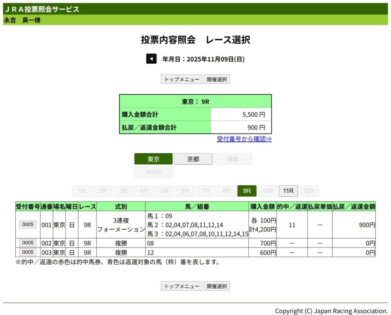Image resolution: width=391 pixels, height=315 pixels.
Task: Switch to the 11R race
Action: 288,191
